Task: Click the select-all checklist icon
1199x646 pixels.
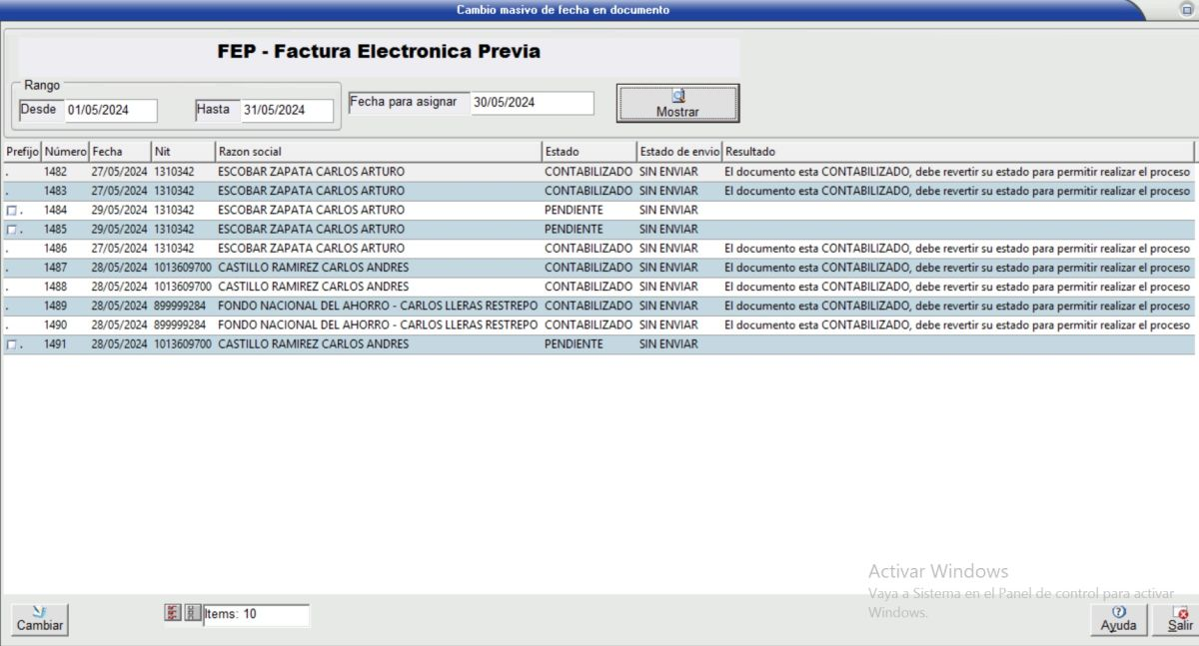Action: point(173,613)
